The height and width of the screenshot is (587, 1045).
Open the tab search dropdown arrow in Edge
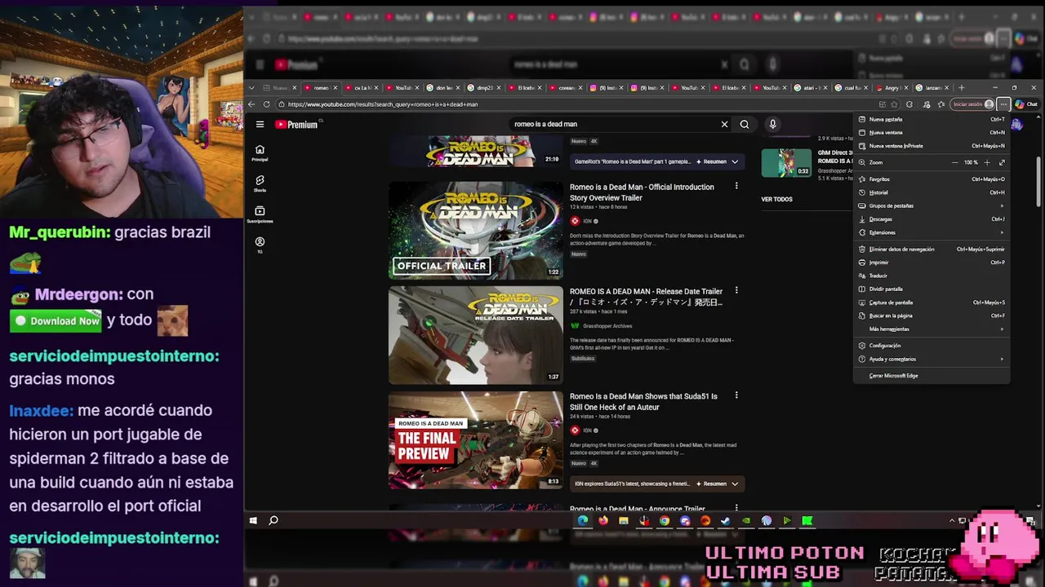251,87
